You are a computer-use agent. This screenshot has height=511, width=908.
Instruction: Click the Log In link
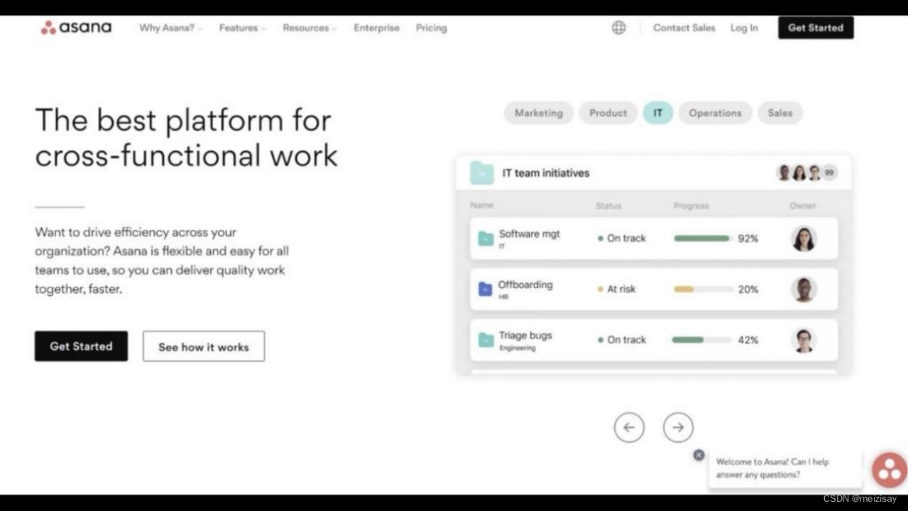(x=744, y=28)
